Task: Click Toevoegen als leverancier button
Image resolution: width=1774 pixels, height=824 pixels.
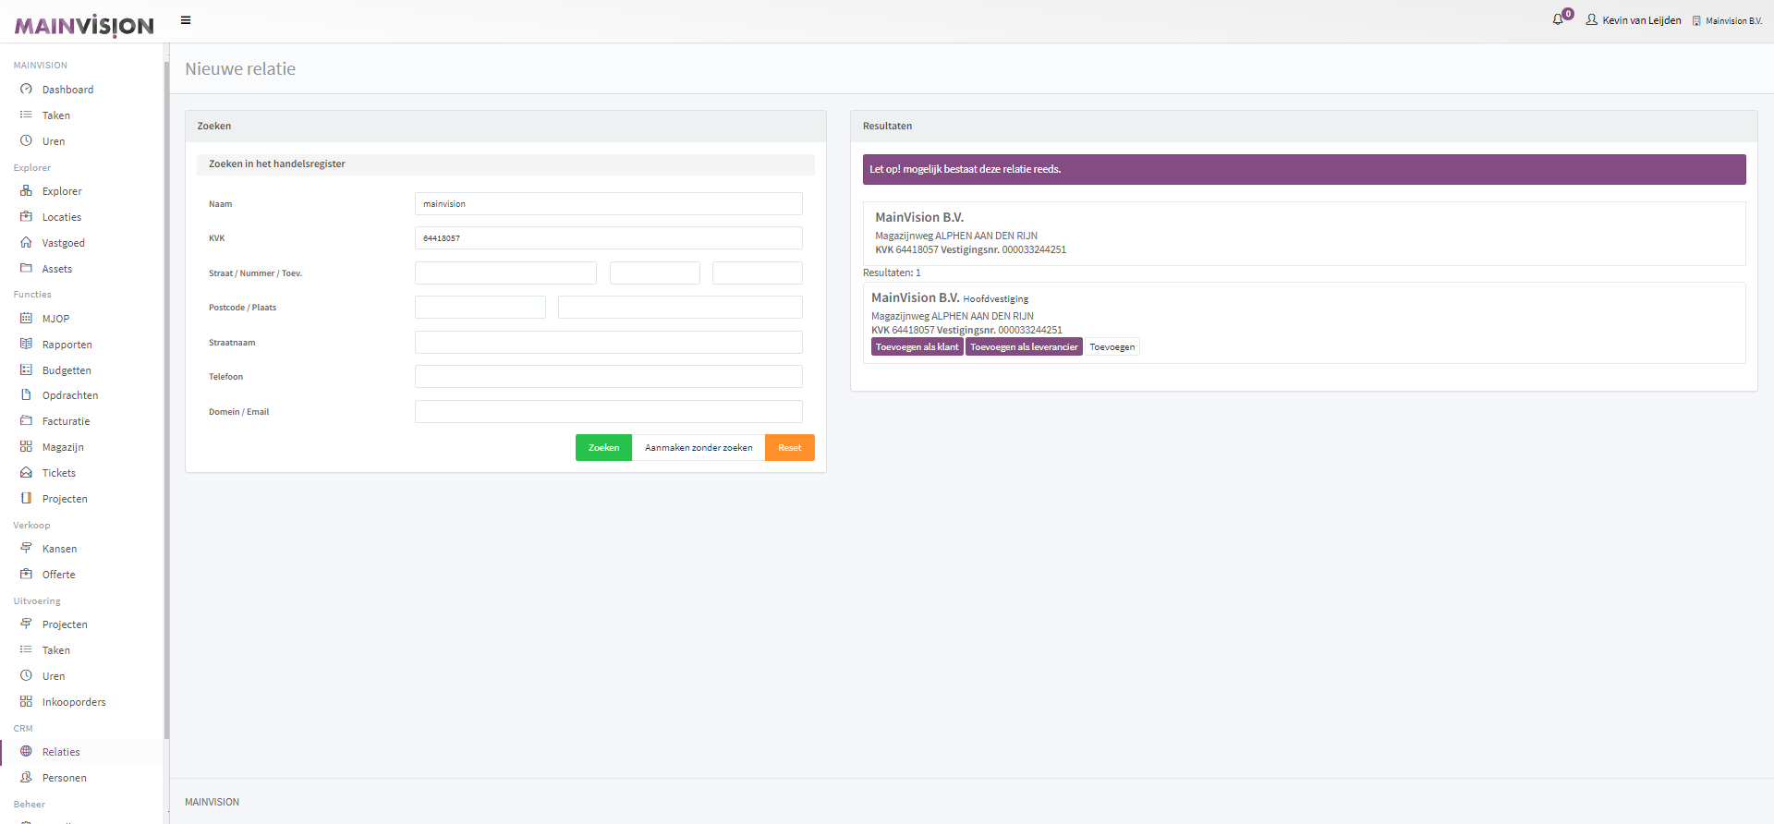Action: click(x=1024, y=347)
